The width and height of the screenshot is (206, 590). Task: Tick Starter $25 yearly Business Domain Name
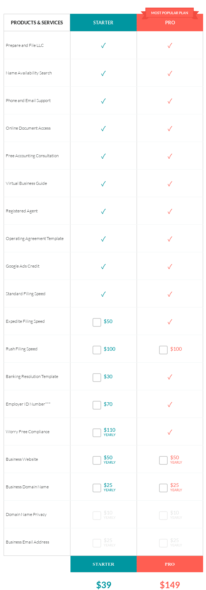click(97, 488)
